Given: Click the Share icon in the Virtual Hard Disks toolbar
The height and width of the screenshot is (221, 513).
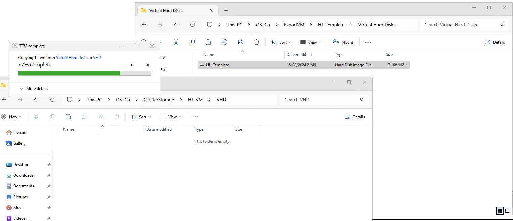Looking at the screenshot, I should pos(241,42).
